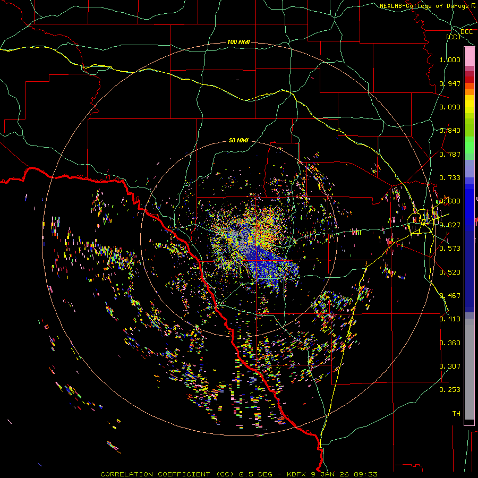The height and width of the screenshot is (478, 478).
Task: Pick the gray segment of the color bar
Action: [469, 369]
